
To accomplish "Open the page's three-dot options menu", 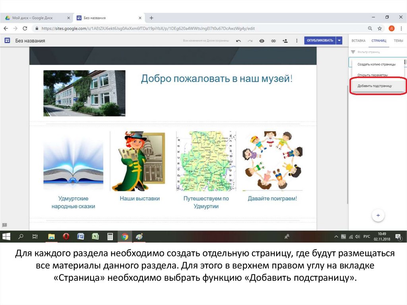I will coord(405,62).
